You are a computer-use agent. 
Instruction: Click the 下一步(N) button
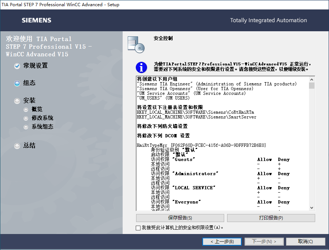point(264,242)
